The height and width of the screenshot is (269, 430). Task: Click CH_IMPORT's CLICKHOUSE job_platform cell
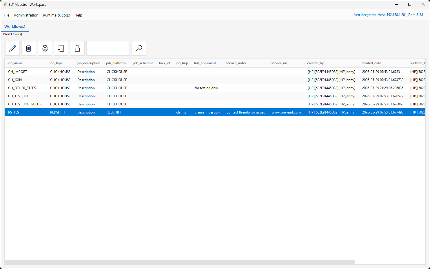[x=117, y=72]
